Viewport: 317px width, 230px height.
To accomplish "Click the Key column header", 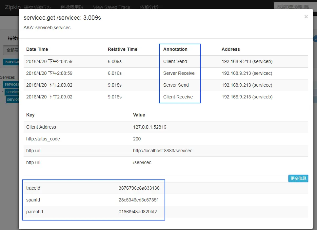I will pos(30,115).
